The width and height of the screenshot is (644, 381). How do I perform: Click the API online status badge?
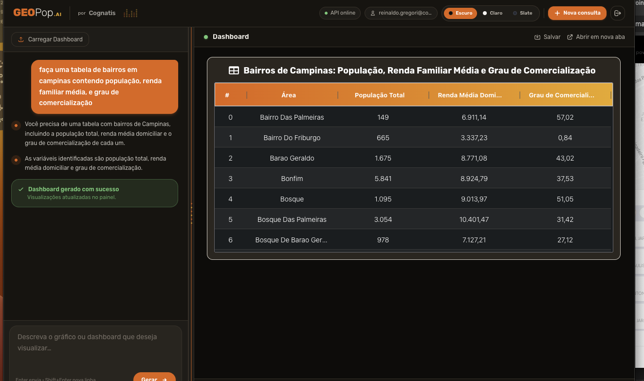pyautogui.click(x=340, y=13)
